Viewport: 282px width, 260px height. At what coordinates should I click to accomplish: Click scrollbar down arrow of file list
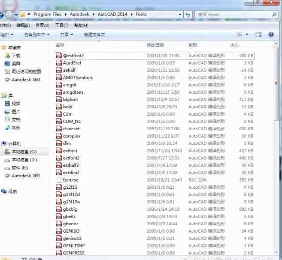276,252
